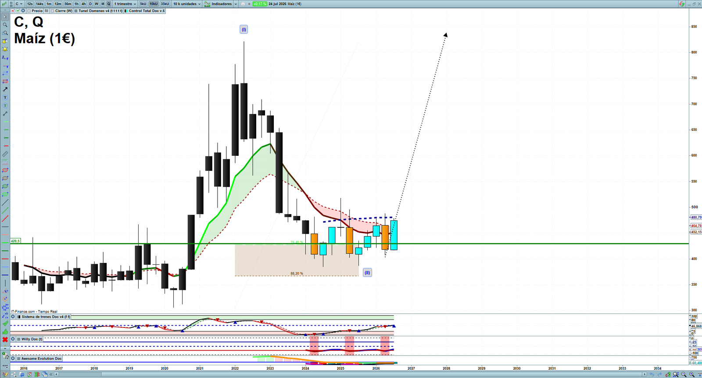Select the zoom-area rectangle tool

click(5, 33)
